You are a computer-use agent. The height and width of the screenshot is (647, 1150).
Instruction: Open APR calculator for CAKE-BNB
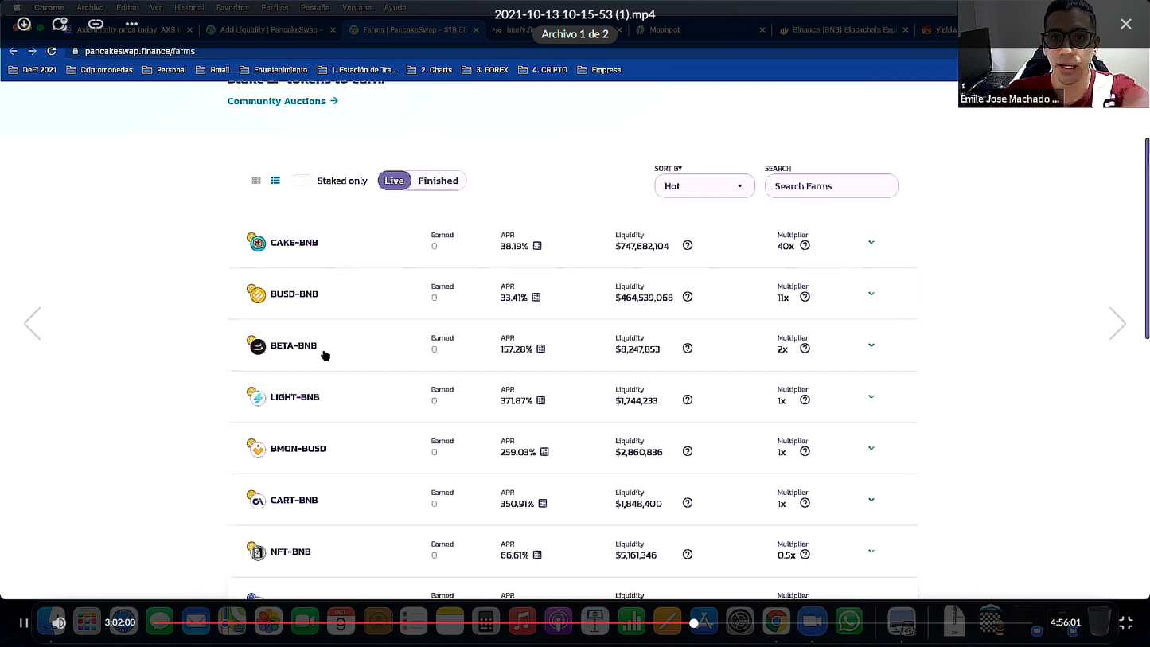[537, 246]
